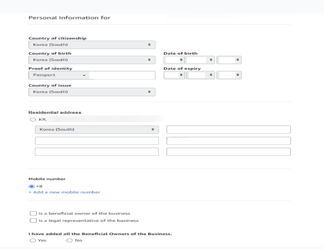
Task: Open the Country of citizenship dropdown
Action: click(x=92, y=45)
